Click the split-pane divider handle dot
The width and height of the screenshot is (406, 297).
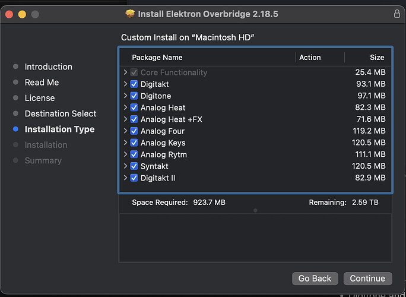(255, 210)
